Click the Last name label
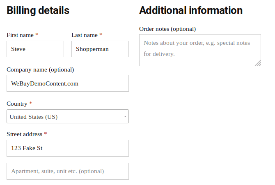The height and width of the screenshot is (185, 275). tap(85, 35)
